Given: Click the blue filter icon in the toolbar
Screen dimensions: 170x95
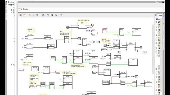Looking at the screenshot, I should click(x=61, y=15).
